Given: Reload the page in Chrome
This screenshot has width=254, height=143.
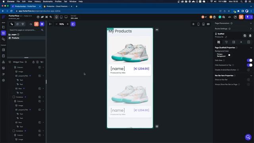Looking at the screenshot, I should tap(12, 11).
